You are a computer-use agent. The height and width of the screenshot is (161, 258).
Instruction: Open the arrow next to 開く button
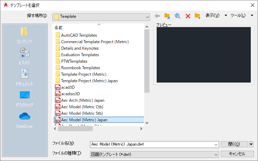[251, 144]
